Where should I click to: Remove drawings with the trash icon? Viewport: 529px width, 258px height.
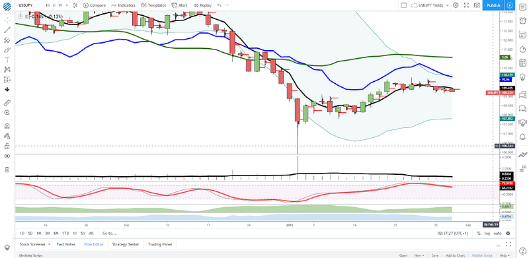7,170
